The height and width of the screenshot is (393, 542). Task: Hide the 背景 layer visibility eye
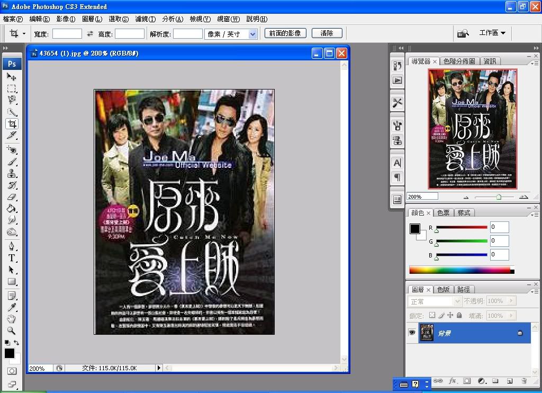click(412, 333)
